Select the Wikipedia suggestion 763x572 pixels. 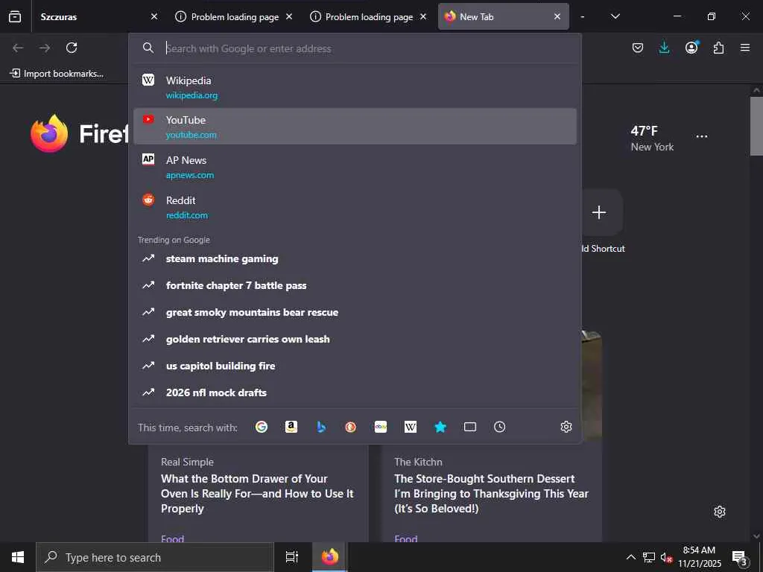355,87
